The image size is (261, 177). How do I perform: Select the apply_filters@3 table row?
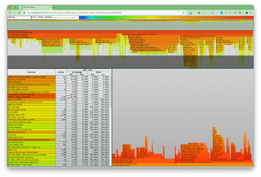click(58, 100)
